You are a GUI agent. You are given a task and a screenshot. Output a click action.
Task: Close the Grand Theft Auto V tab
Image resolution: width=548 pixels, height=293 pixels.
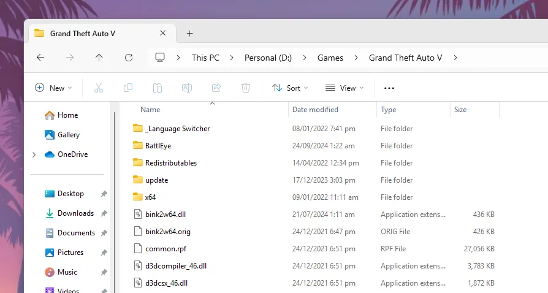tap(163, 33)
